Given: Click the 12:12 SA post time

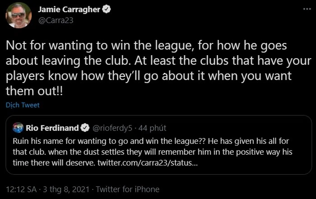Looking at the screenshot, I should point(23,190).
